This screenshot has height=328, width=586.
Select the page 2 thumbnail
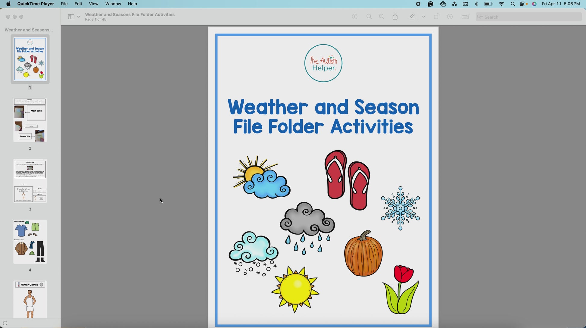(30, 120)
